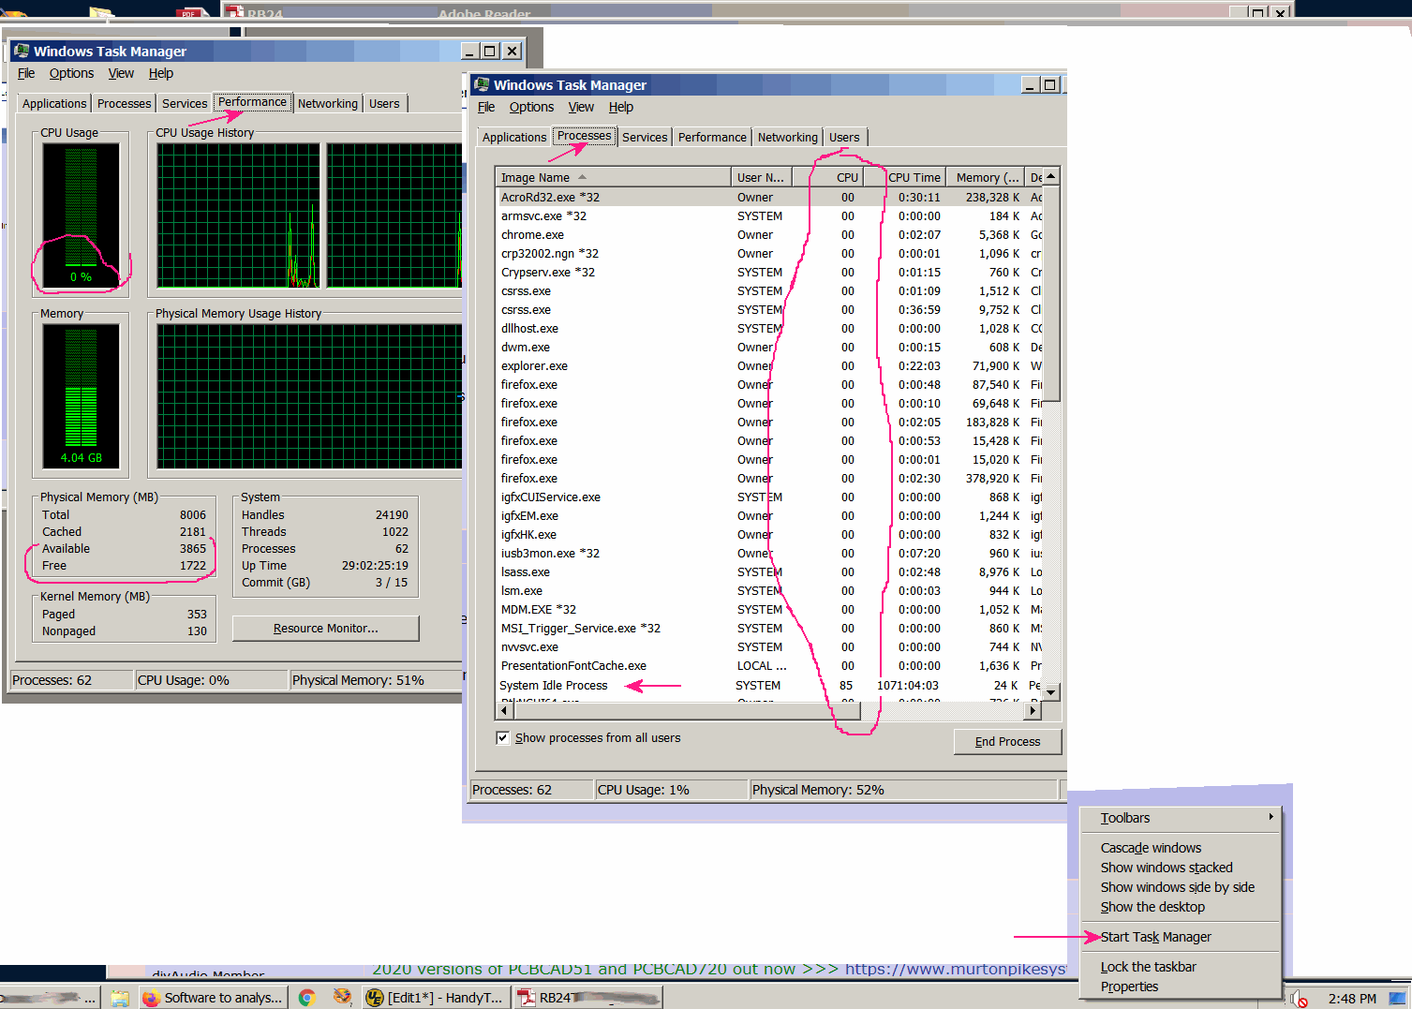Open the HandyTerm [Edit1*] taskbar button
The image size is (1412, 1009).
click(x=438, y=998)
